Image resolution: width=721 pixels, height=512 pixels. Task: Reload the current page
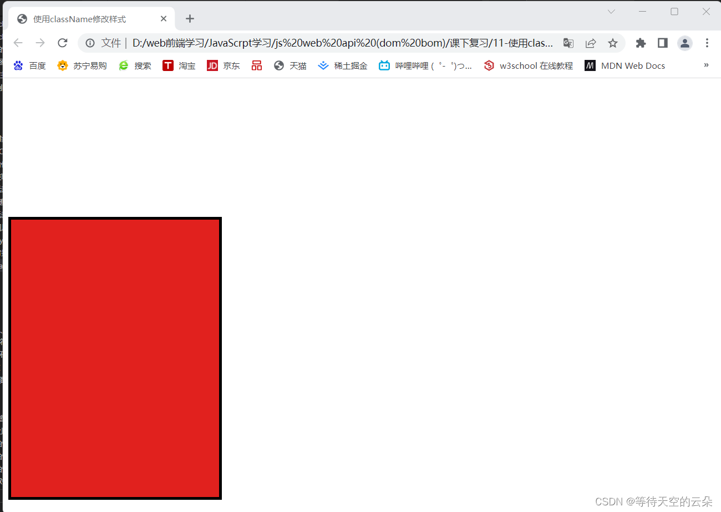[63, 43]
